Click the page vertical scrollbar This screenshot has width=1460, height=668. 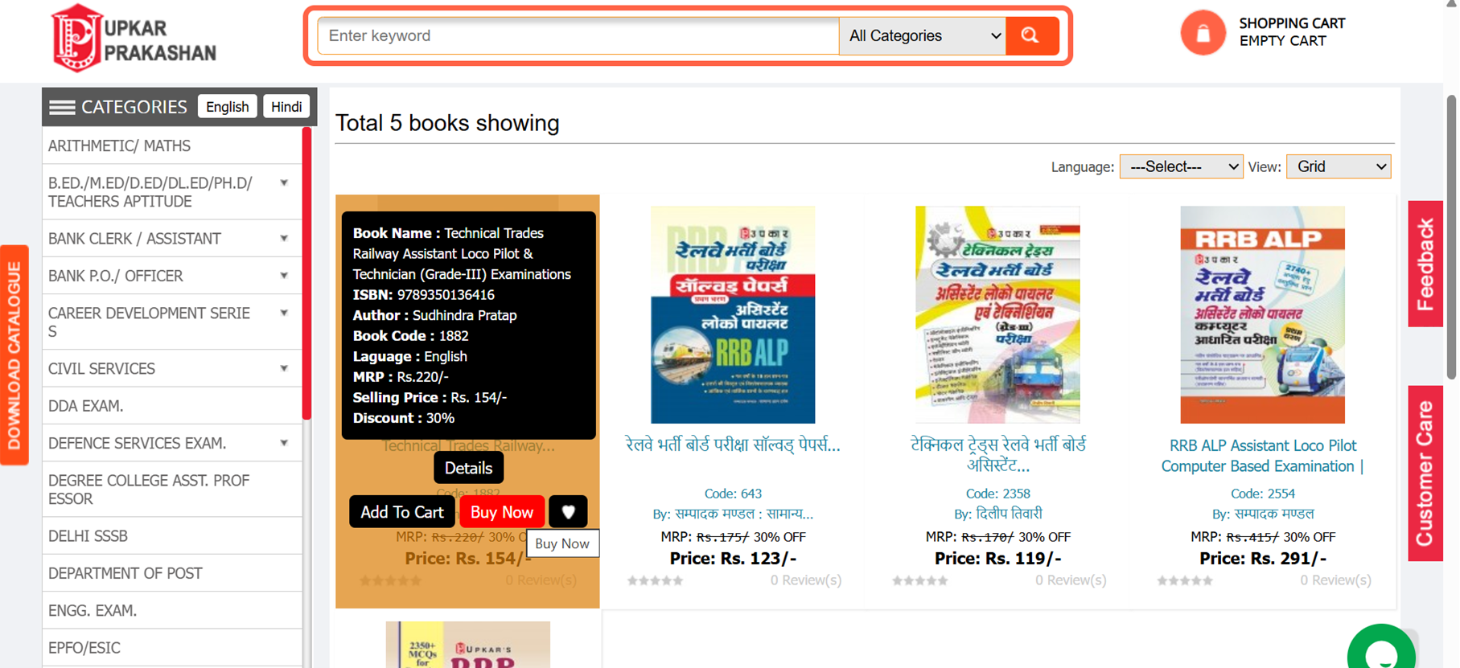pos(1451,237)
